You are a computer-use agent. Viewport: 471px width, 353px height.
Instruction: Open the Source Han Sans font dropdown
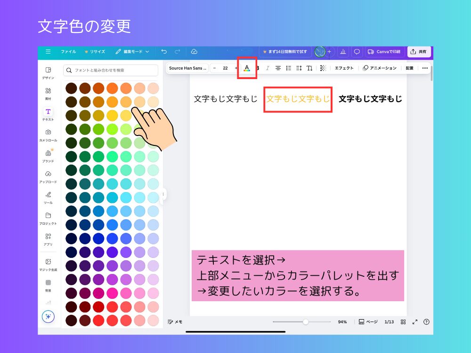point(187,68)
